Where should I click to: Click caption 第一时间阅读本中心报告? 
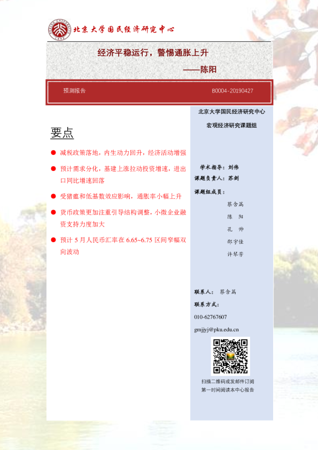pyautogui.click(x=228, y=390)
